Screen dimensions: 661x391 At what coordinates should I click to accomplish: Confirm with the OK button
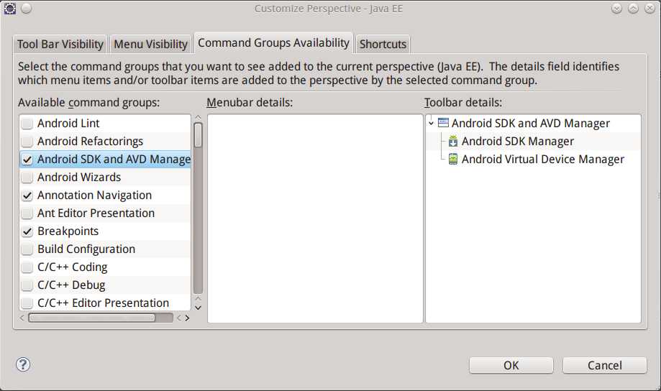(511, 365)
